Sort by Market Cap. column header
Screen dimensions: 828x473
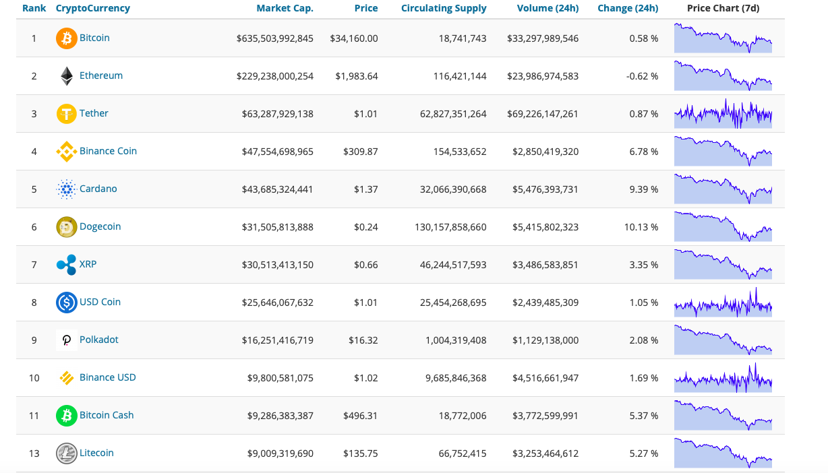pos(285,9)
